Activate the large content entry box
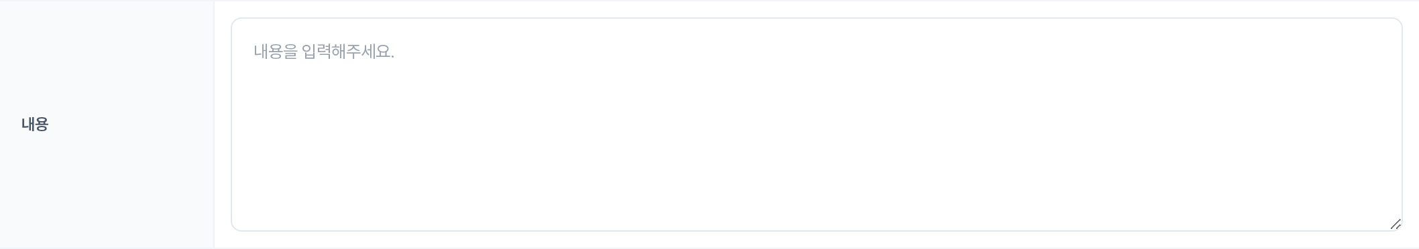Viewport: 1419px width, 249px height. tap(816, 124)
